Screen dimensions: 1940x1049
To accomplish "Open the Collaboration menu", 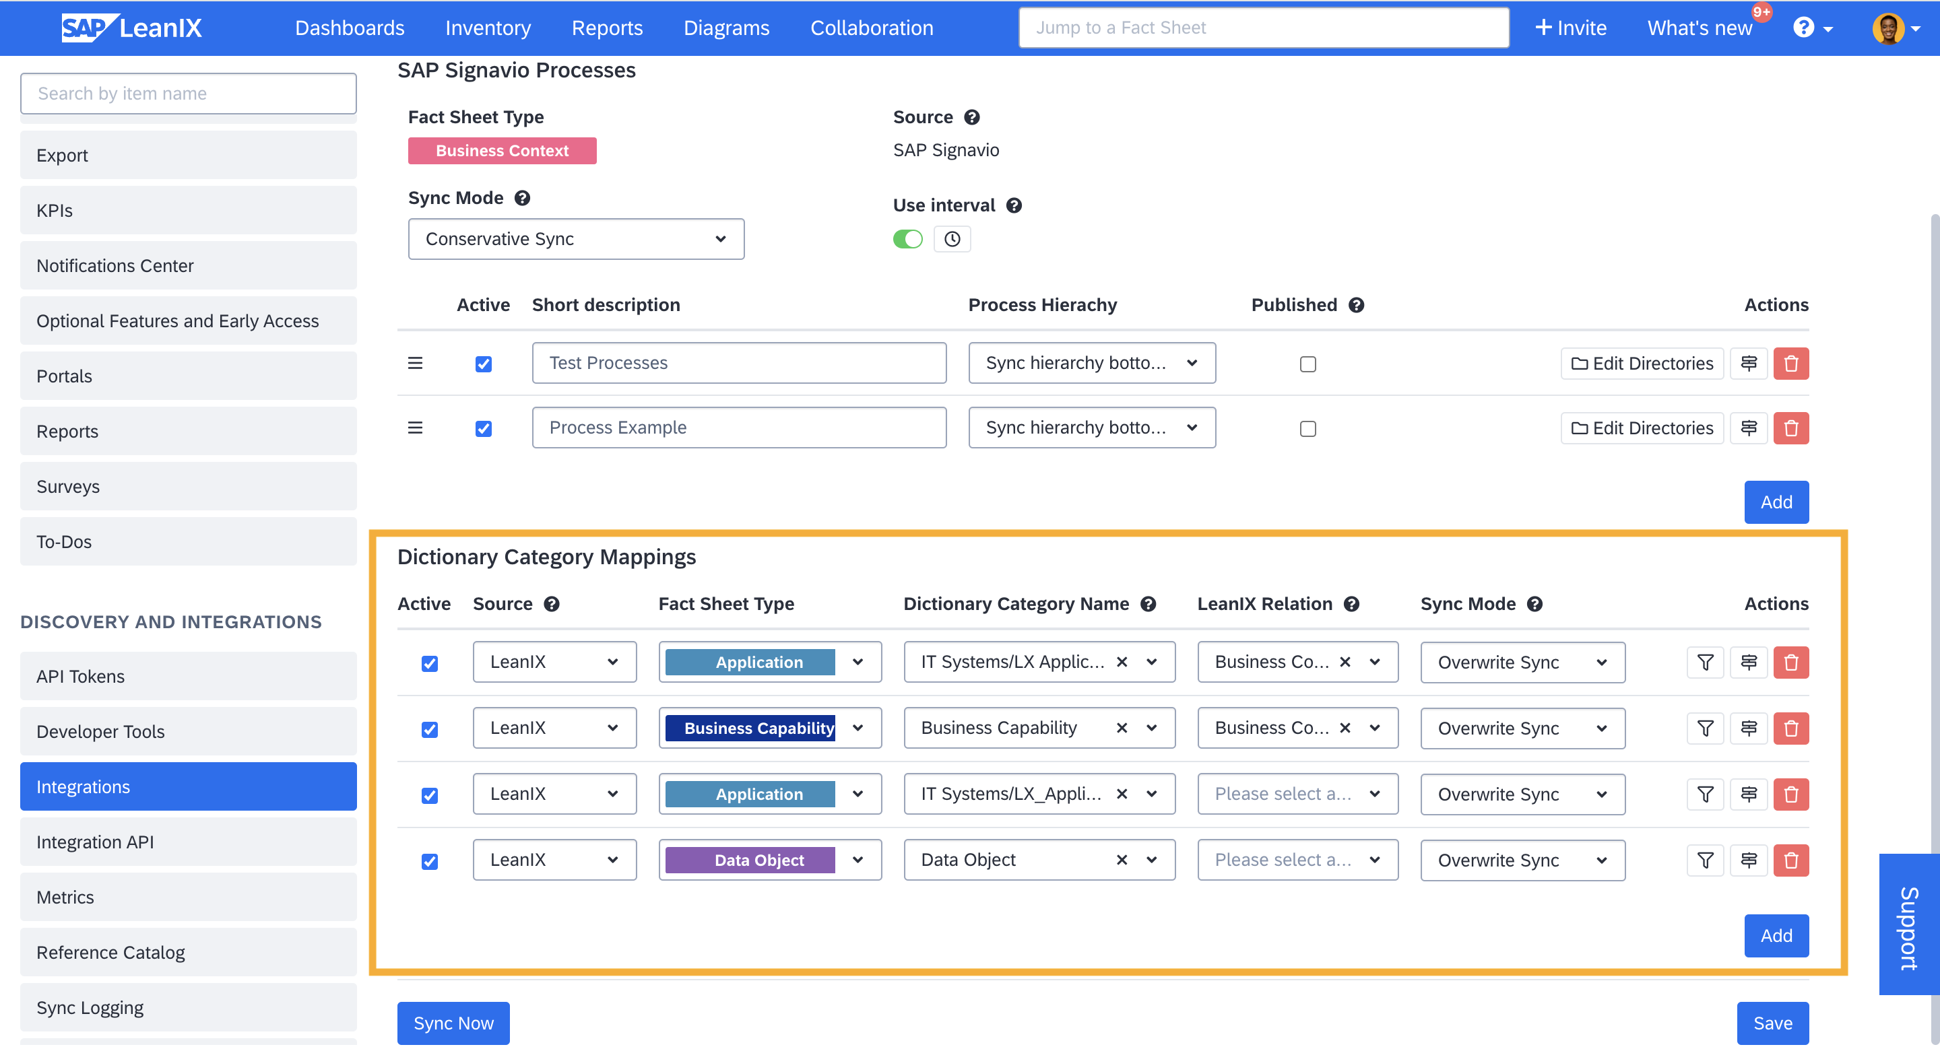I will pyautogui.click(x=872, y=28).
